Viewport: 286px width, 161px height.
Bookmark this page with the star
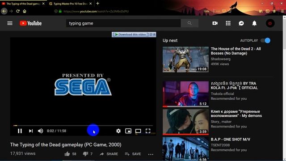click(x=230, y=11)
